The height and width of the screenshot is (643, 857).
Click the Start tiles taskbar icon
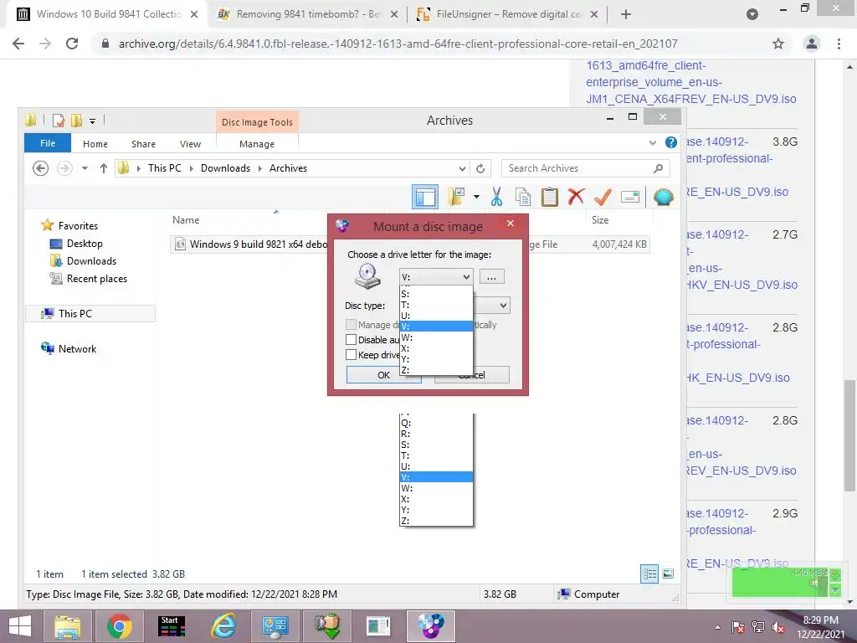(172, 626)
